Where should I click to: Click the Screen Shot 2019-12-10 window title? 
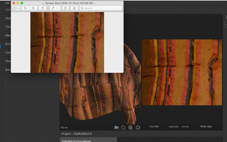click(69, 3)
